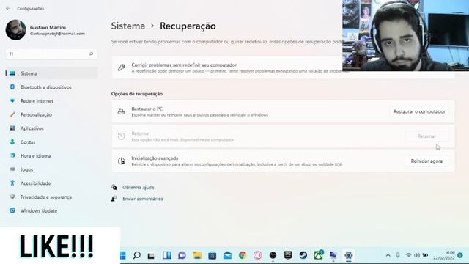The image size is (469, 264).
Task: Click the search magnifier in settings
Action: pos(91,54)
